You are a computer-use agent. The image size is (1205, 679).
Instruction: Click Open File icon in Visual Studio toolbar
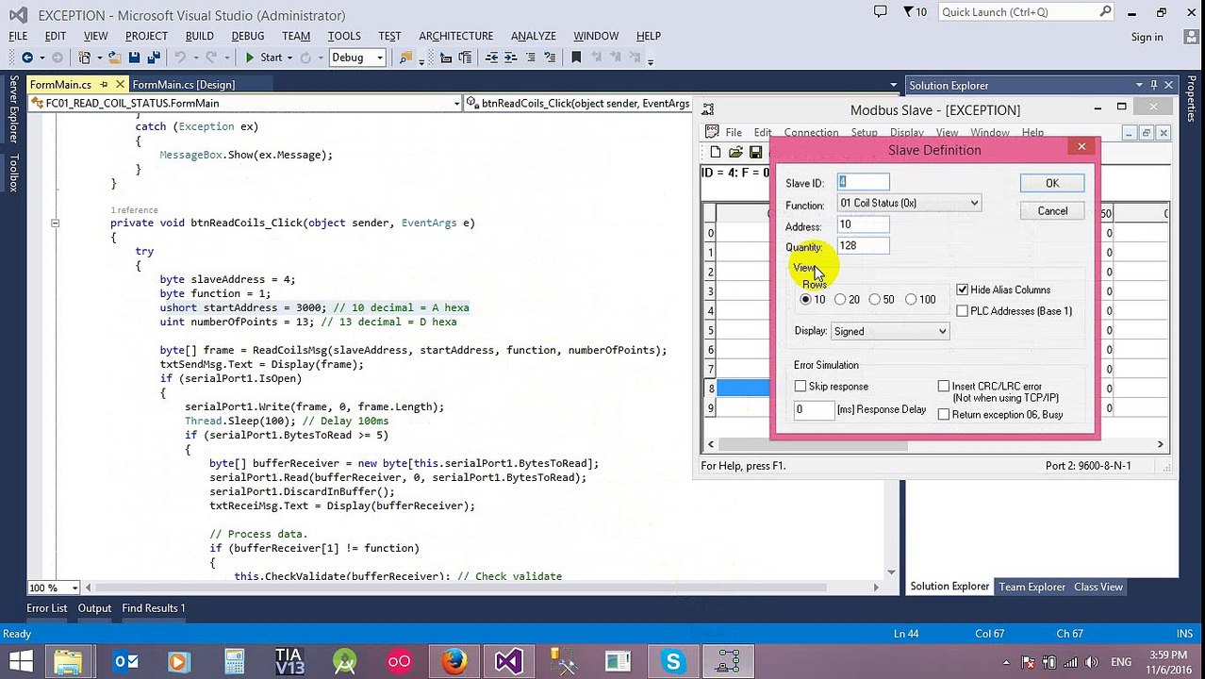point(113,58)
